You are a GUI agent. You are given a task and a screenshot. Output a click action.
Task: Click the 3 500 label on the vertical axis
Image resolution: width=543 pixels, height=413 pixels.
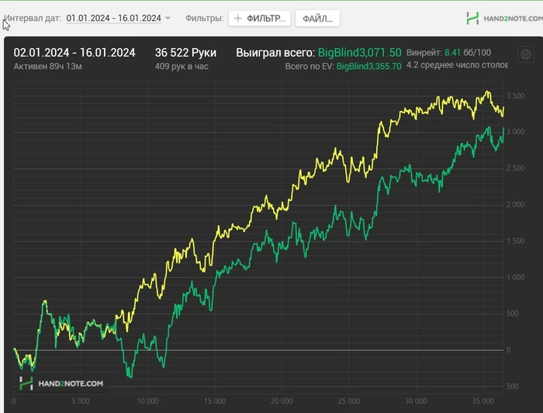[515, 95]
